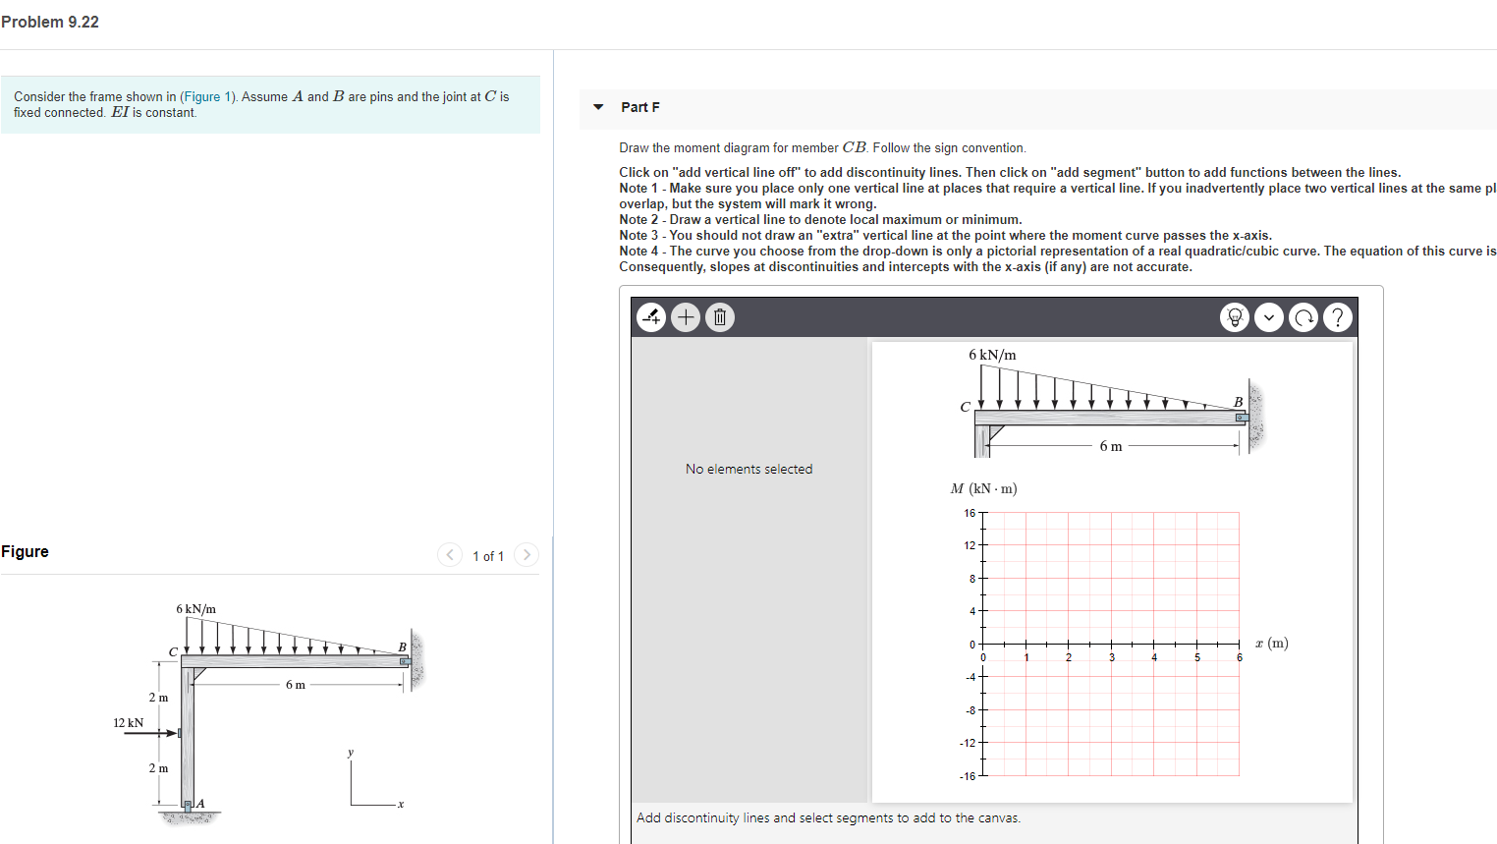Click the Problem 9.22 title
Screen dimensions: 1497x844
(50, 22)
